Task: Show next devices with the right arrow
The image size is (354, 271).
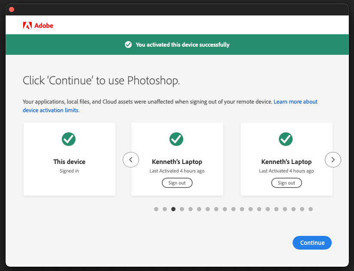Action: [333, 160]
